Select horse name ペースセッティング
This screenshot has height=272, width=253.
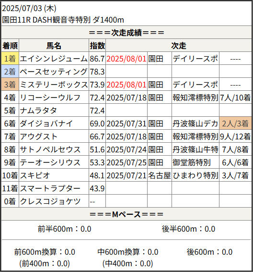pos(54,72)
